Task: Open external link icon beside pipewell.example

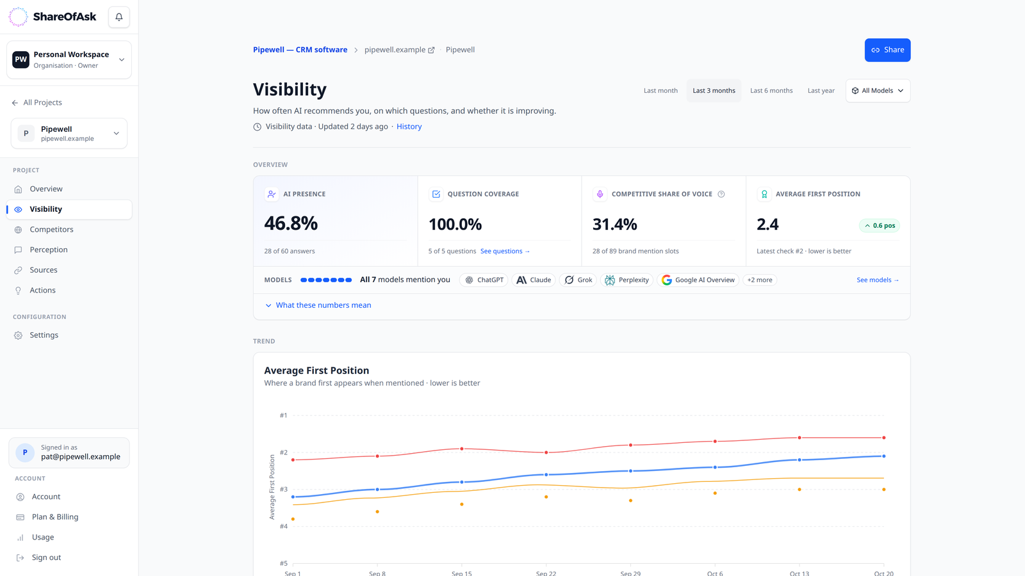Action: click(x=431, y=50)
